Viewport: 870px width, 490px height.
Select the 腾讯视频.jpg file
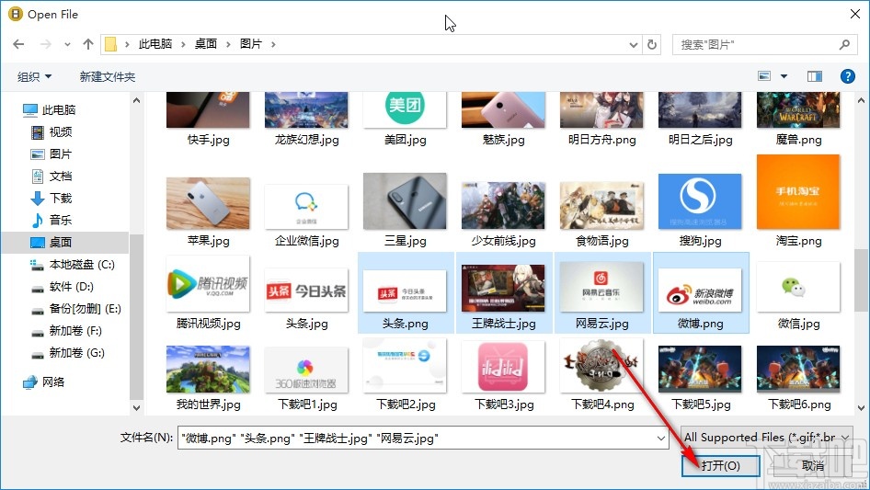pos(208,293)
